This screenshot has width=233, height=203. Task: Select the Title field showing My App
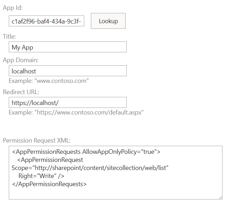pyautogui.click(x=68, y=47)
